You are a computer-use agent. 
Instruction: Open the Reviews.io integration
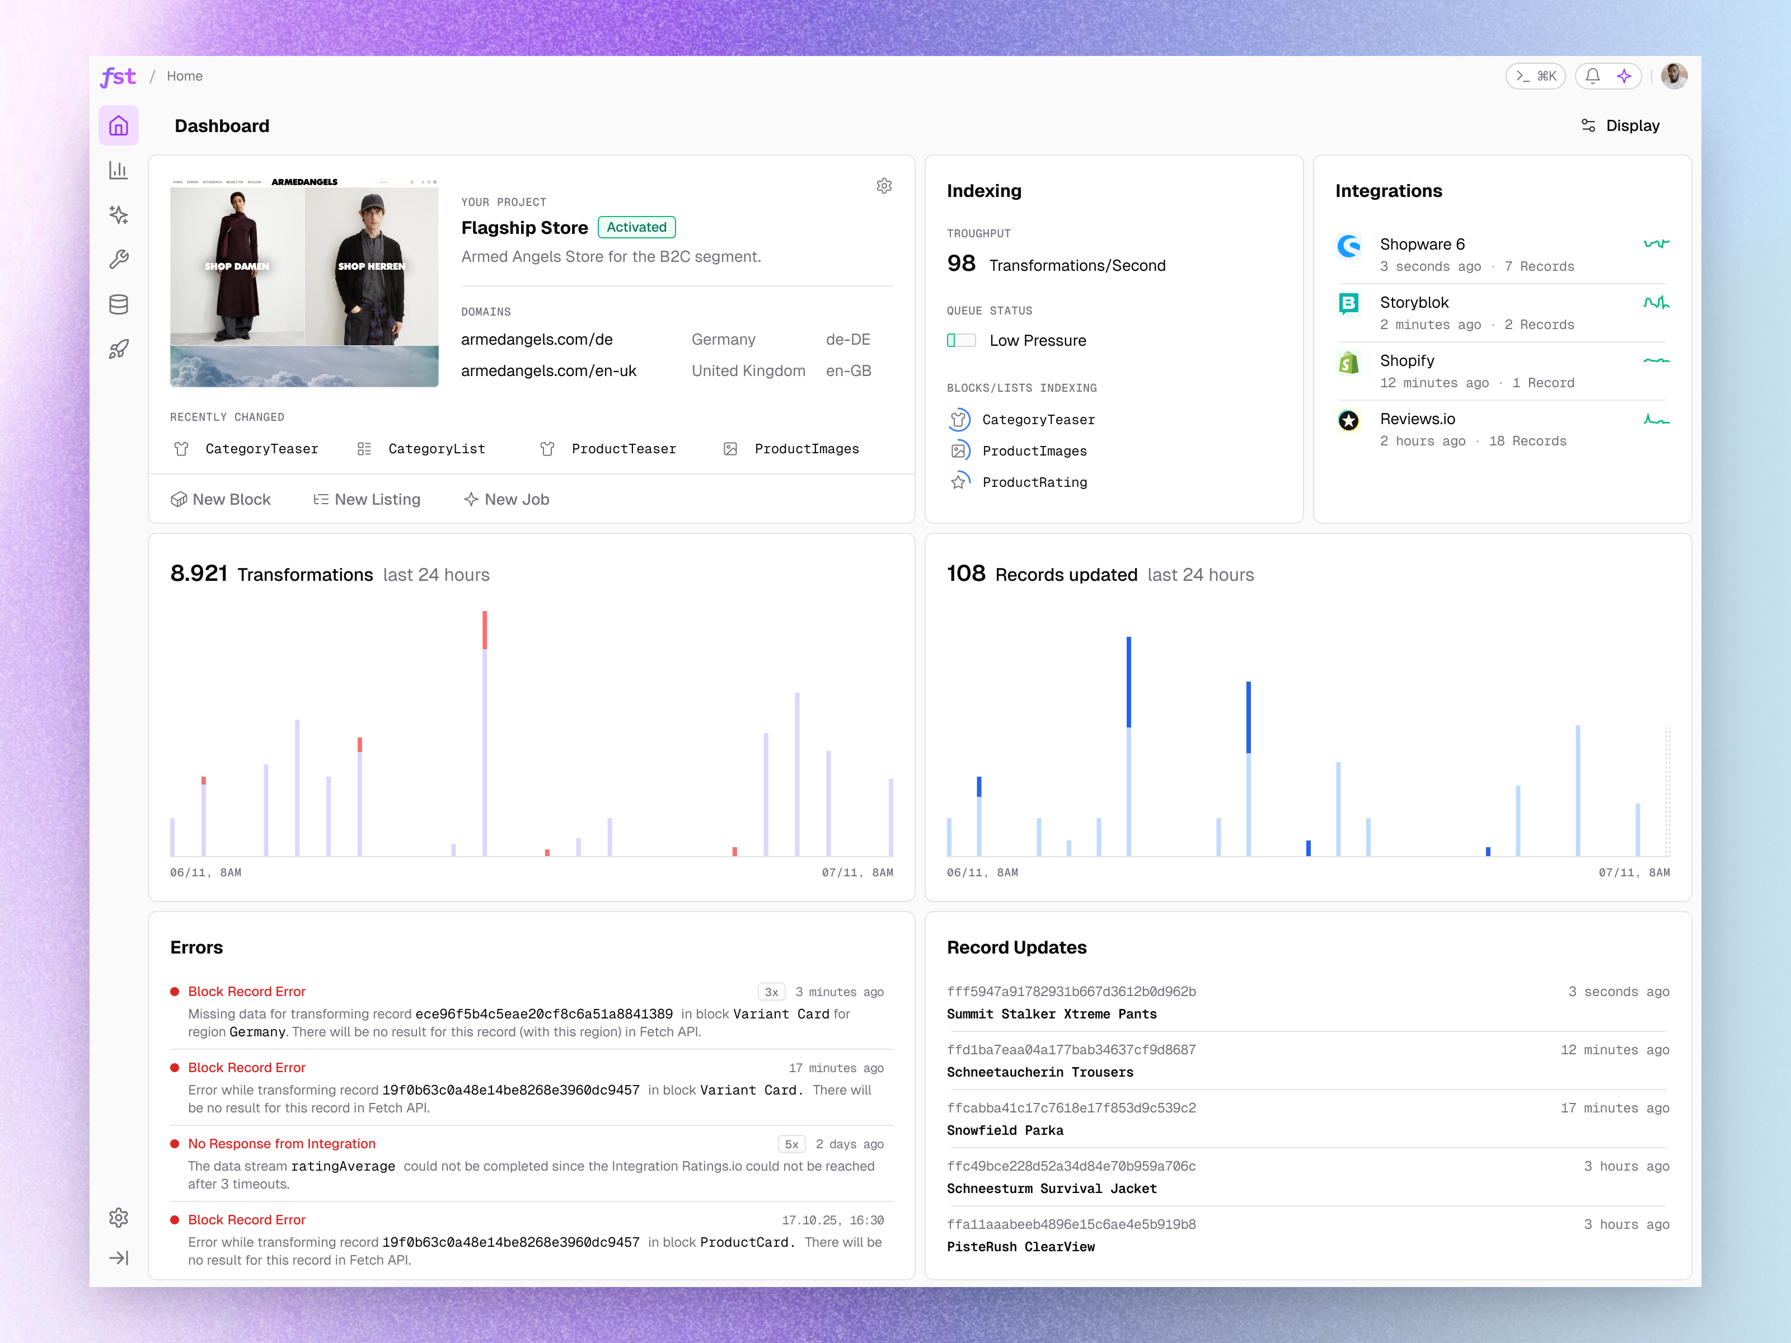(1502, 429)
